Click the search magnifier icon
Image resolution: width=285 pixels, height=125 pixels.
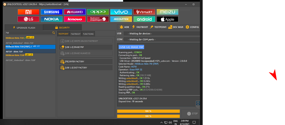(x=54, y=33)
